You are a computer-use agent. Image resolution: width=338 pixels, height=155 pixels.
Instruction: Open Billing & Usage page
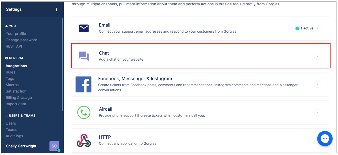(19, 98)
